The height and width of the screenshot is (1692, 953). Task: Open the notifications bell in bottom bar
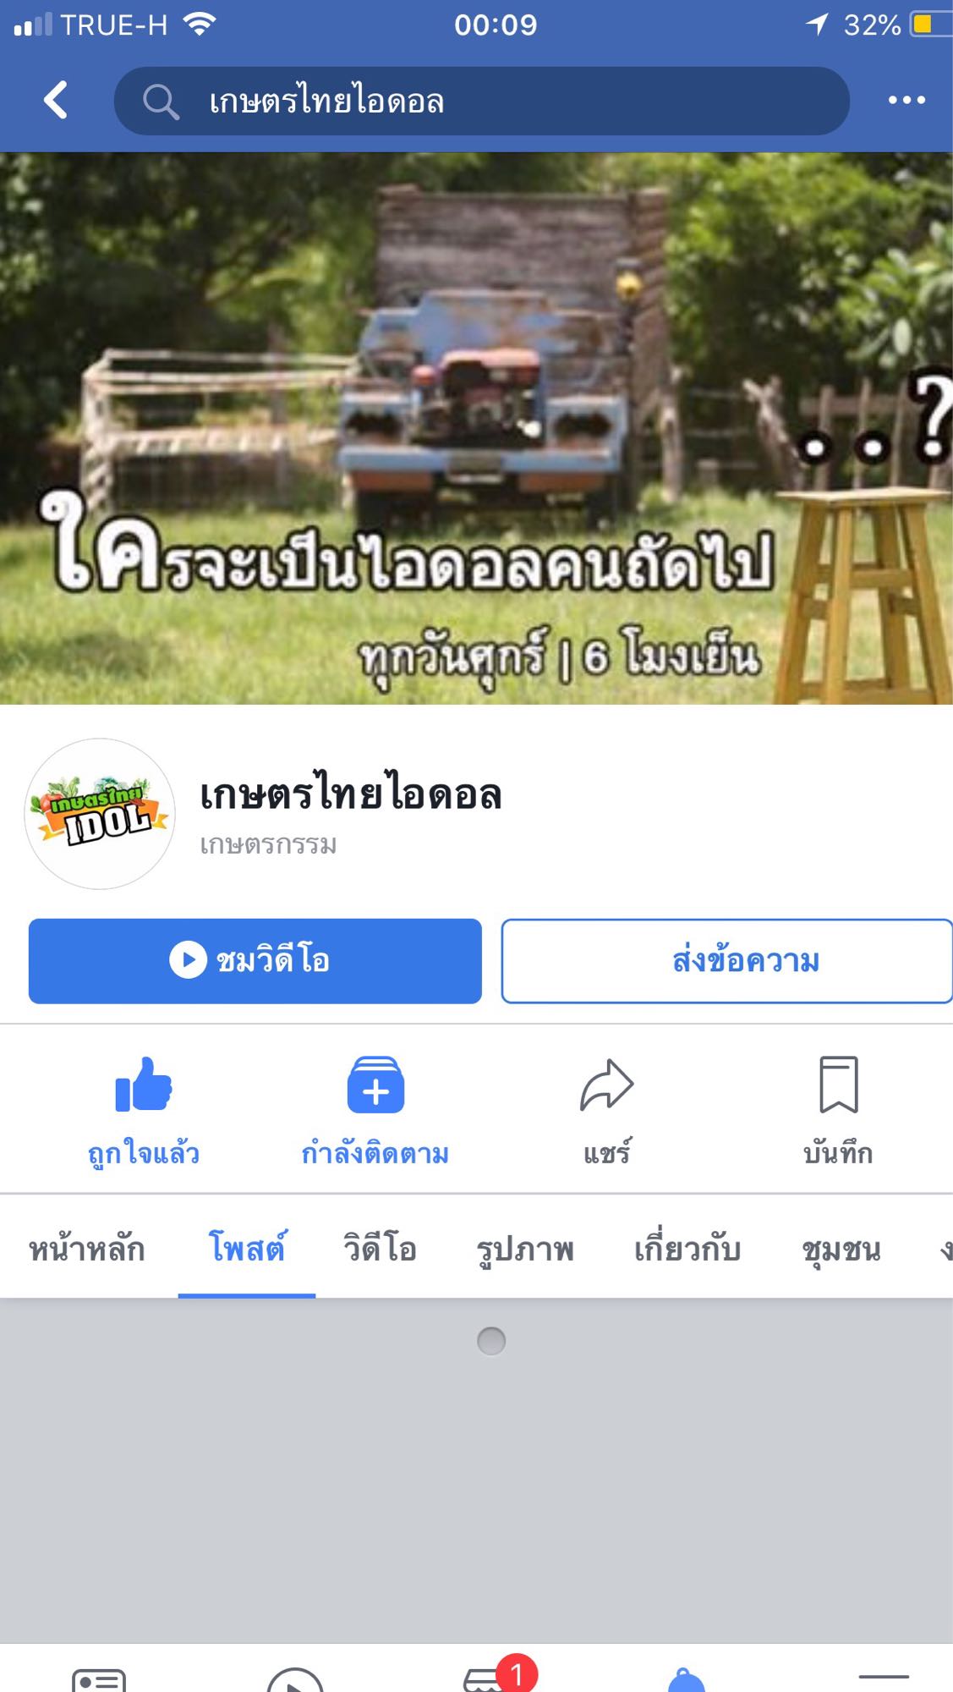pos(686,1680)
